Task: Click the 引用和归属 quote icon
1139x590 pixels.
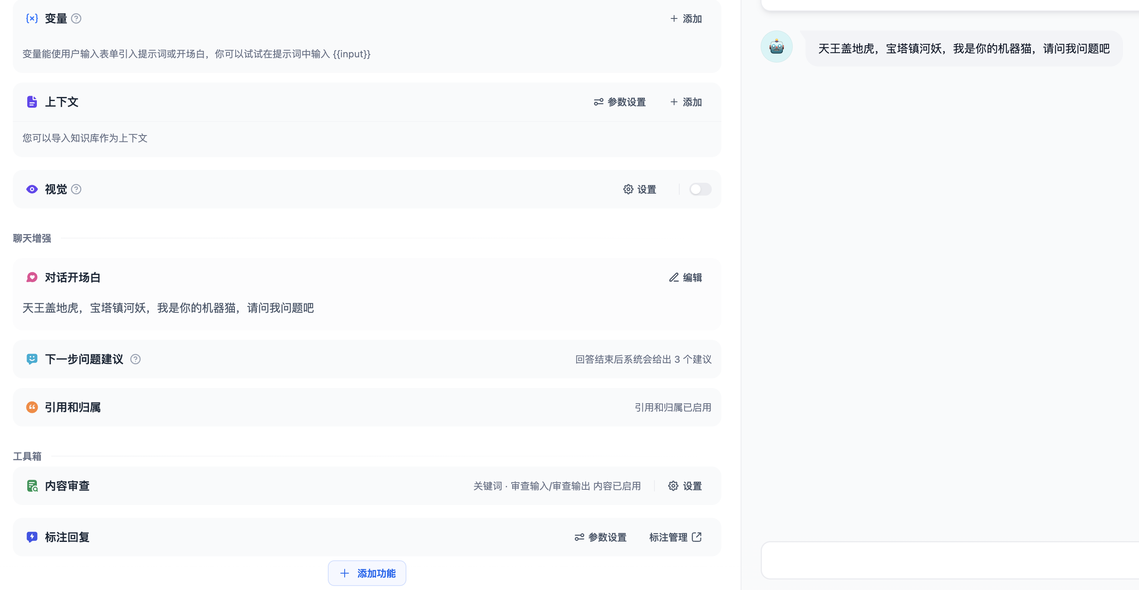Action: click(x=32, y=407)
